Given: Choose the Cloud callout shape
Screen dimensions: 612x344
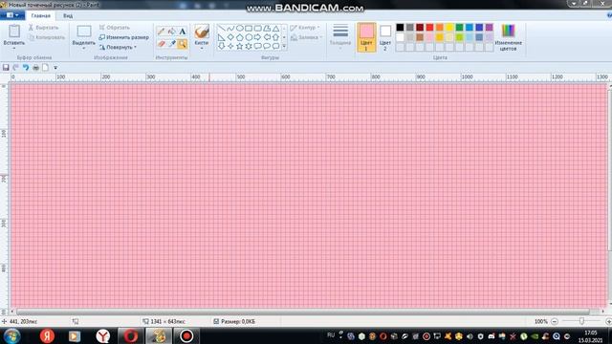Looking at the screenshot, I should click(276, 46).
